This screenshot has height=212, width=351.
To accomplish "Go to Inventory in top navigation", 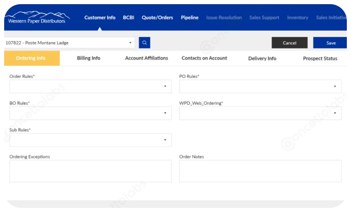I will tap(297, 17).
